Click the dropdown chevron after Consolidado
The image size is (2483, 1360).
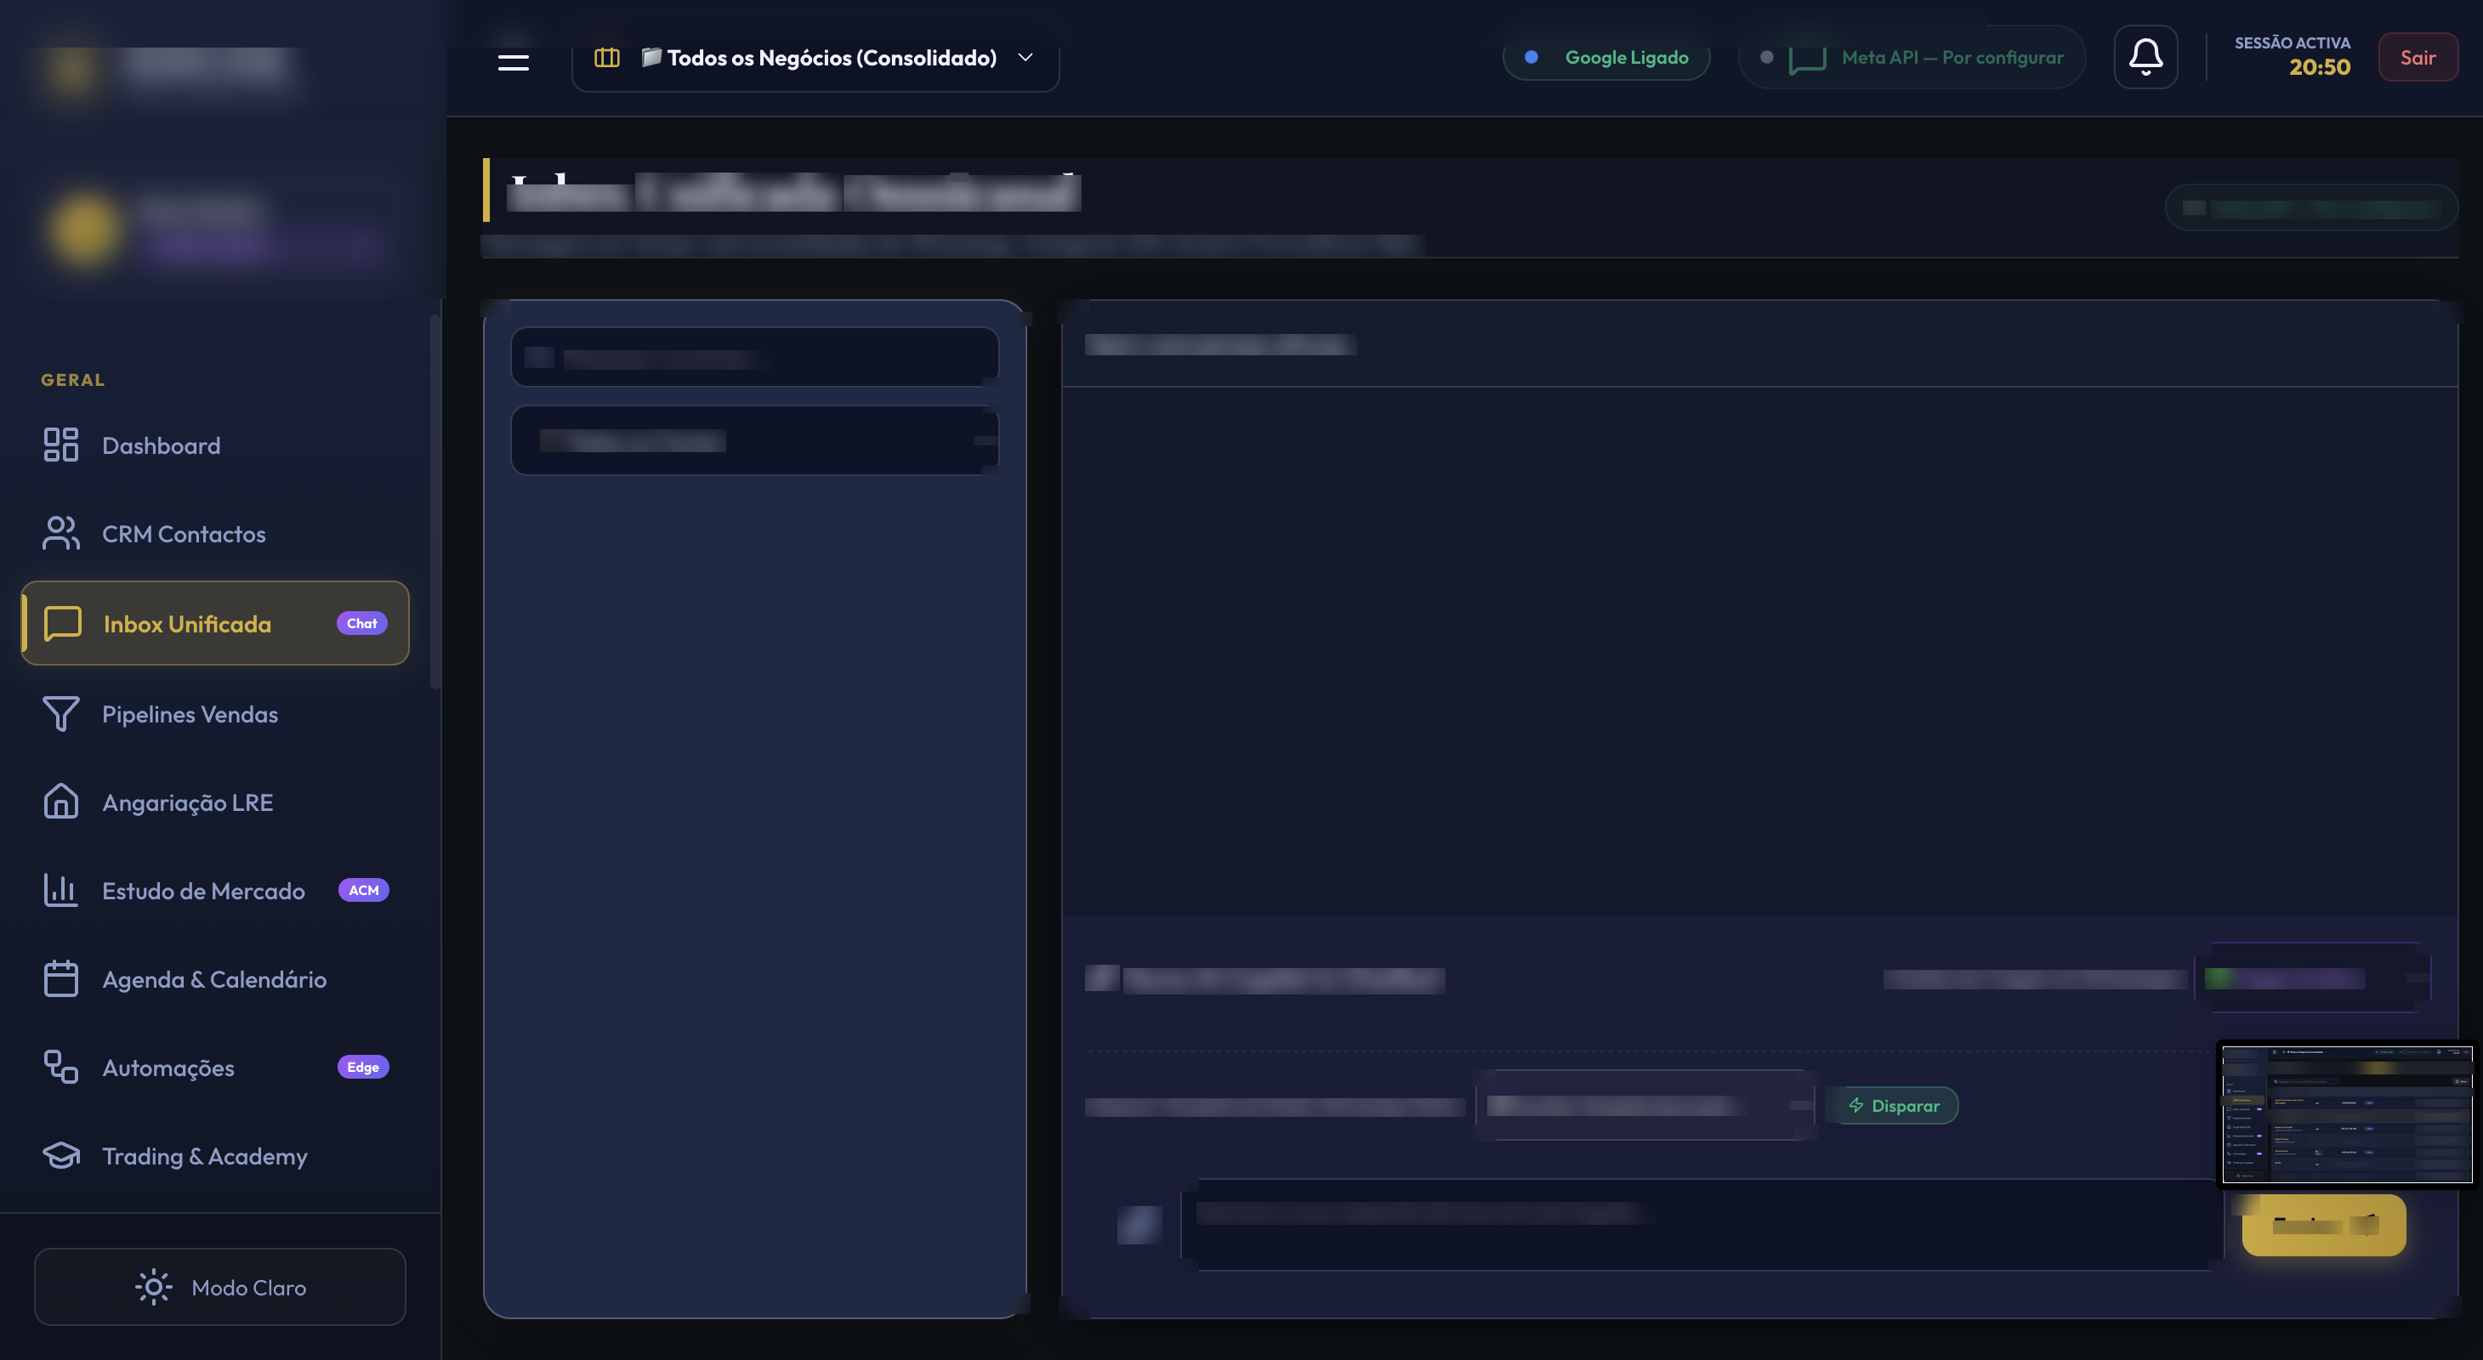coord(1026,58)
